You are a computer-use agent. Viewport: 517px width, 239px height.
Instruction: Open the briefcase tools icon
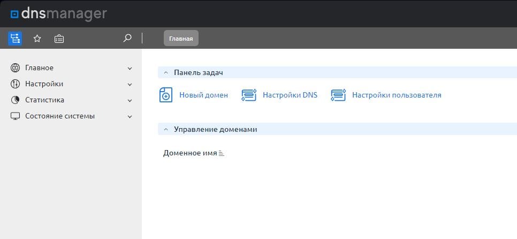pyautogui.click(x=59, y=39)
